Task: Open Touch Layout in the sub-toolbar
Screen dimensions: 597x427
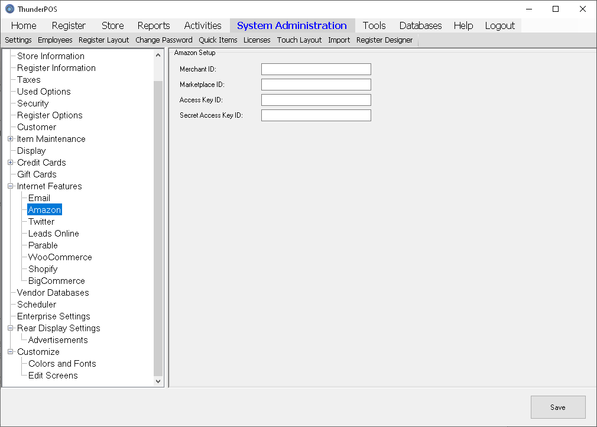Action: tap(299, 40)
